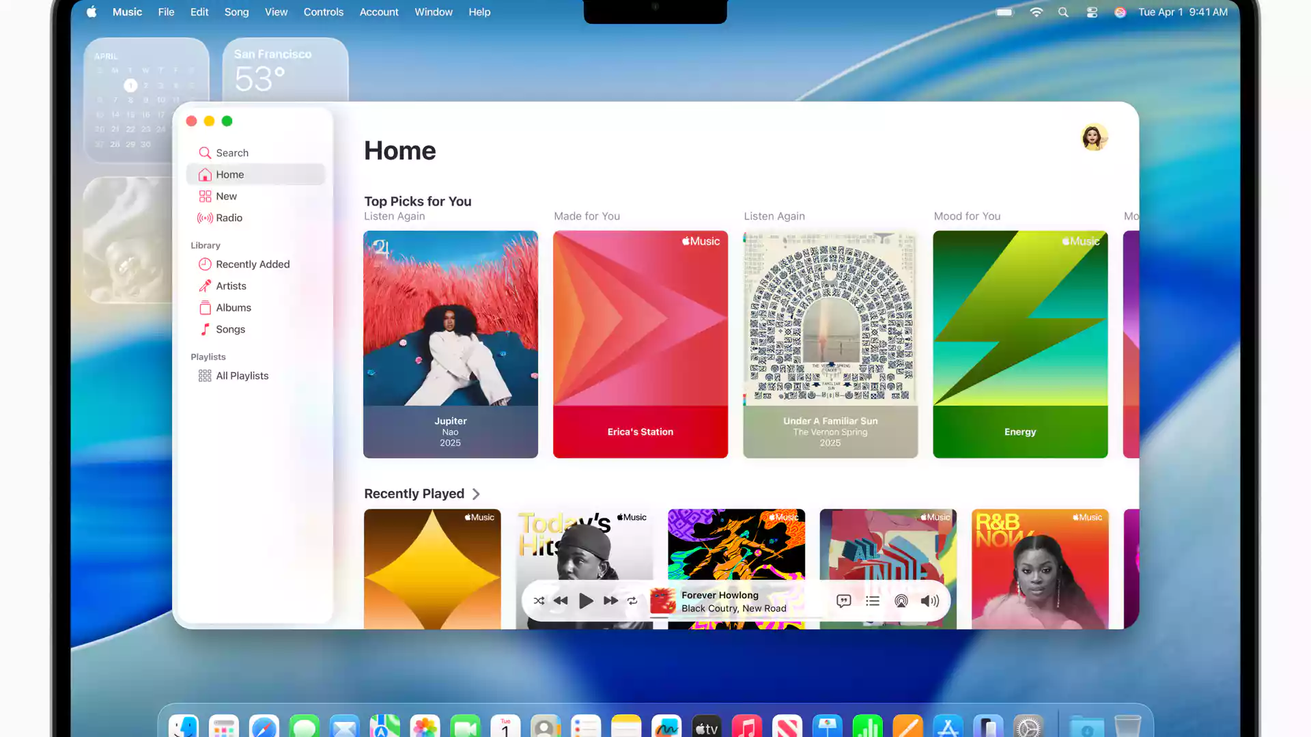Open the Energy mood playlist card

pyautogui.click(x=1020, y=344)
